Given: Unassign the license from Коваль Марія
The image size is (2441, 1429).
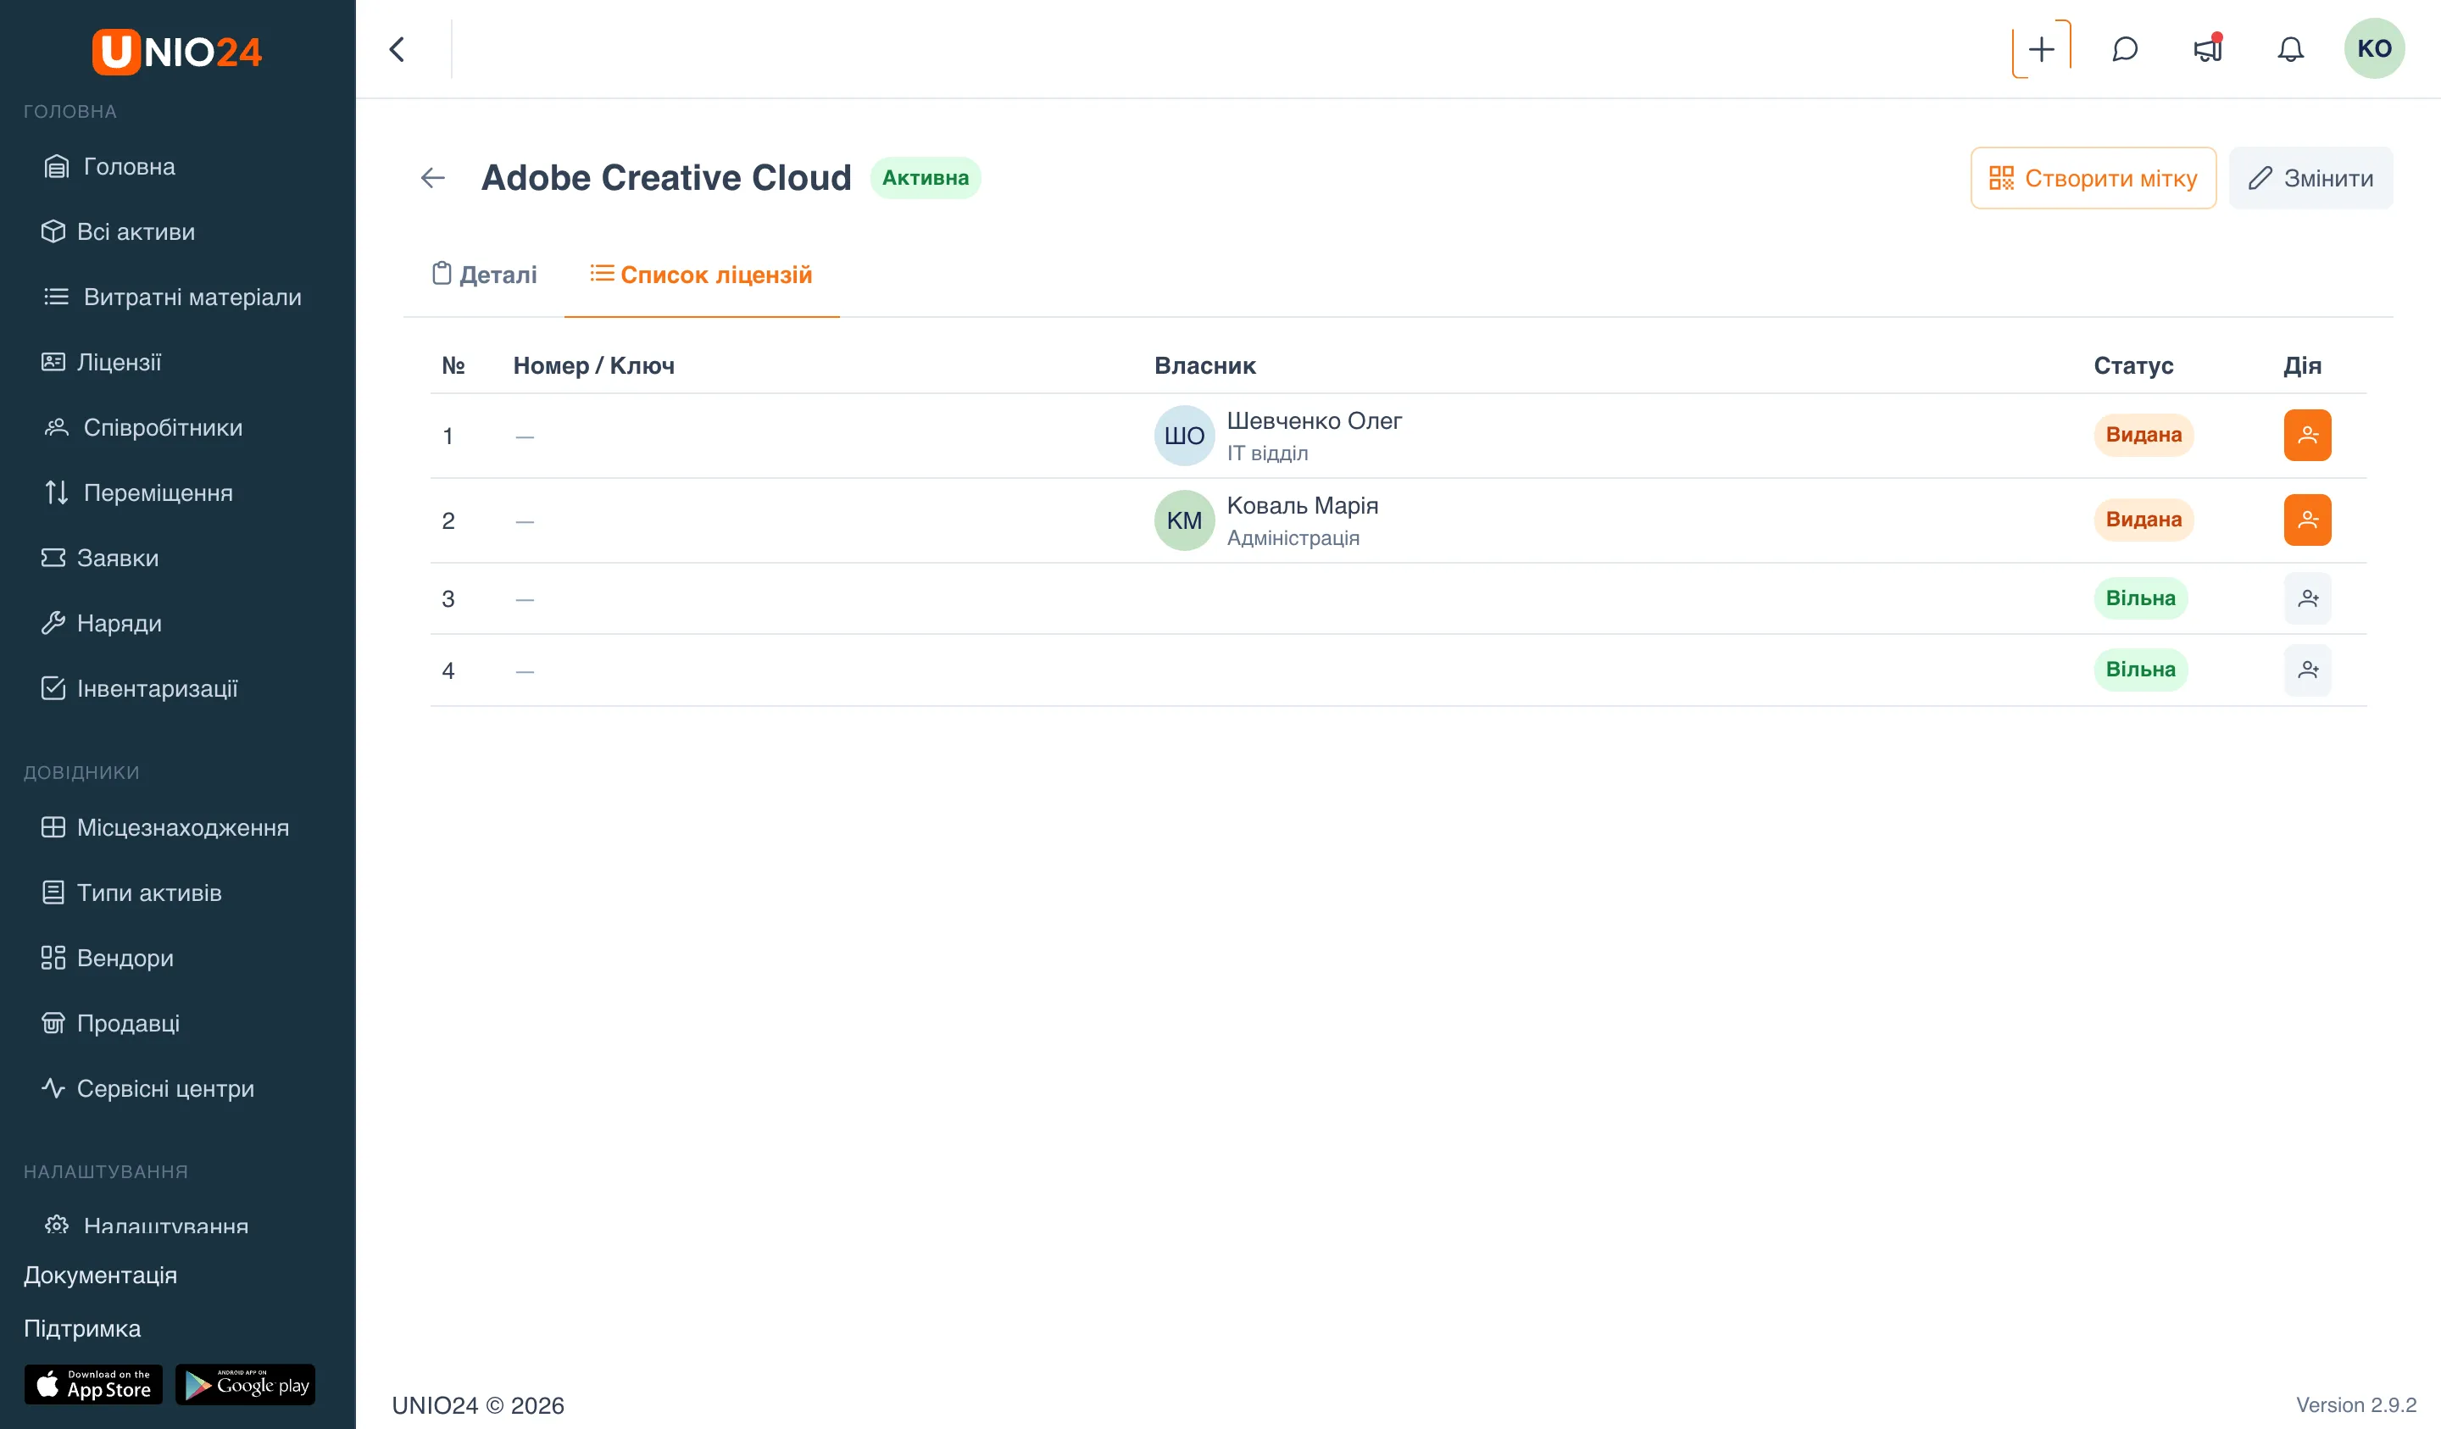Looking at the screenshot, I should tap(2307, 520).
